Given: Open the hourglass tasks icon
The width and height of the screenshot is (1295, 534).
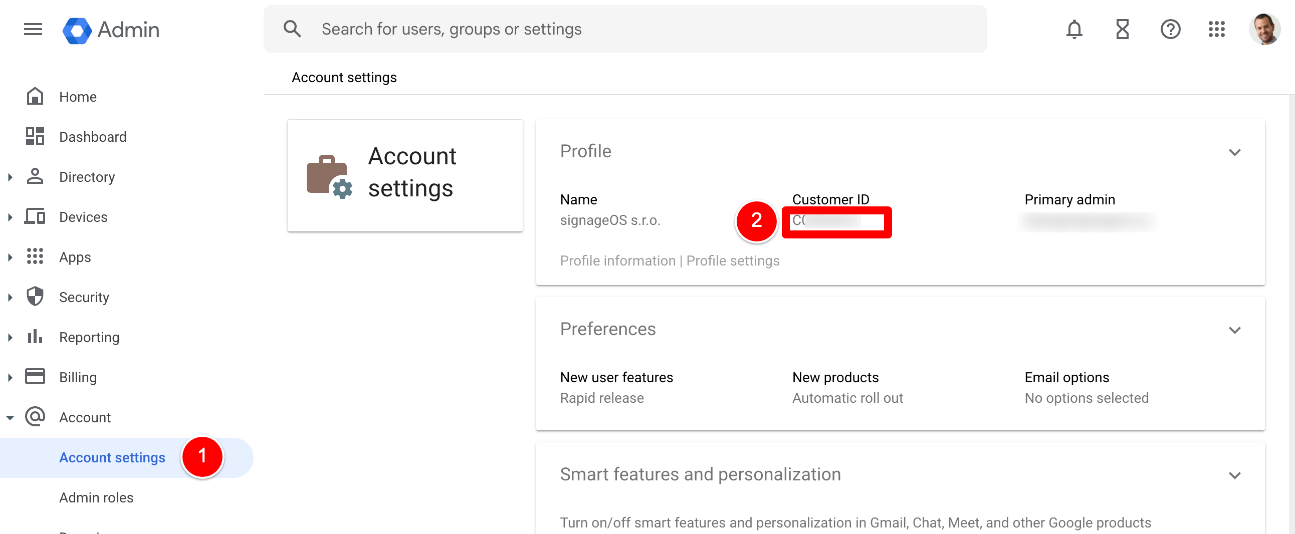Looking at the screenshot, I should 1122,29.
